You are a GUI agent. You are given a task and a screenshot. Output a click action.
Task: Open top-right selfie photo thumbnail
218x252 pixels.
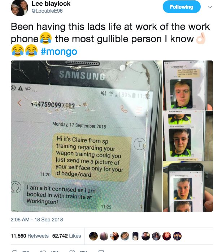[188, 85]
